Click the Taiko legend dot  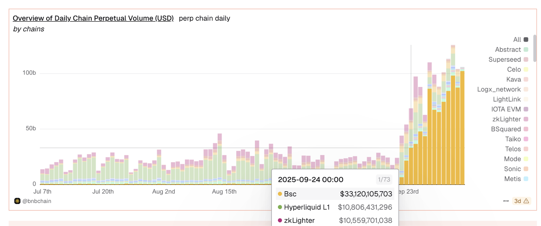pos(526,139)
